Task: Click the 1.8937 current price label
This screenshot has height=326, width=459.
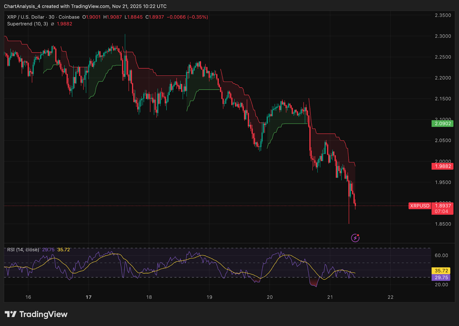Action: point(443,206)
